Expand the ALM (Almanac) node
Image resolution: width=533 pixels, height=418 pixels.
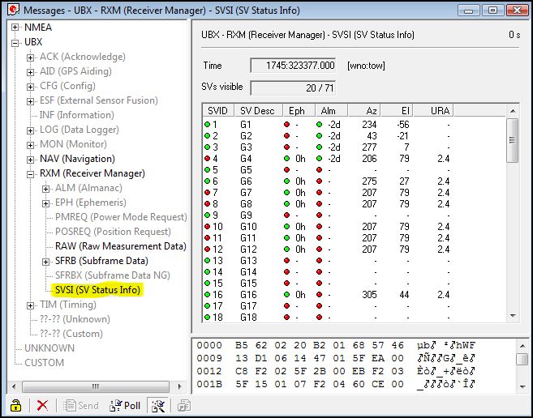point(46,188)
